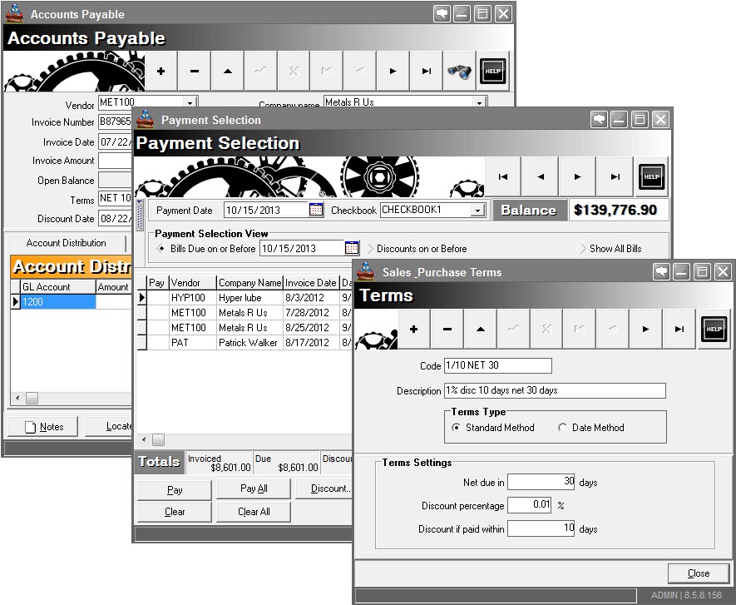Image resolution: width=736 pixels, height=605 pixels.
Task: Close the Terms window with the Close button
Action: tap(698, 573)
